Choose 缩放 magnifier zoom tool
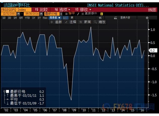The image size is (159, 116). tap(100, 22)
